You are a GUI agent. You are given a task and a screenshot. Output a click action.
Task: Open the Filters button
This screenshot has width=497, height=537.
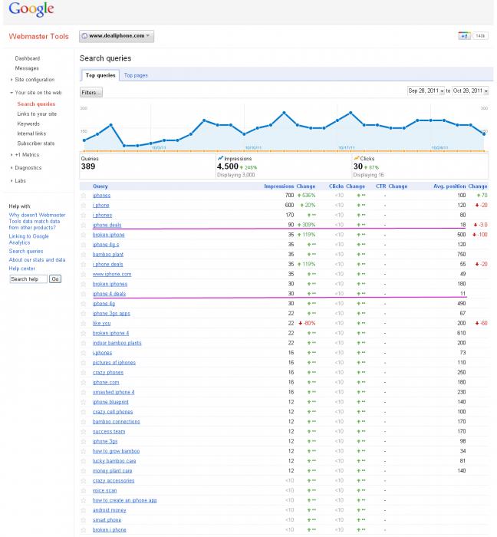pos(91,93)
